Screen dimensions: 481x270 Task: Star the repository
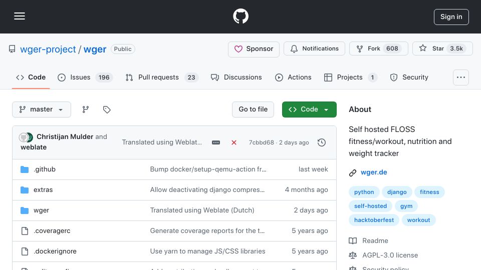click(x=442, y=48)
